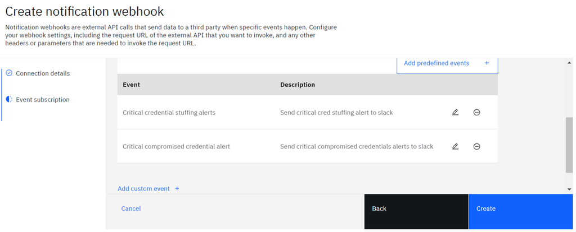Click the Event subscription progress icon
The width and height of the screenshot is (576, 232).
(x=9, y=99)
